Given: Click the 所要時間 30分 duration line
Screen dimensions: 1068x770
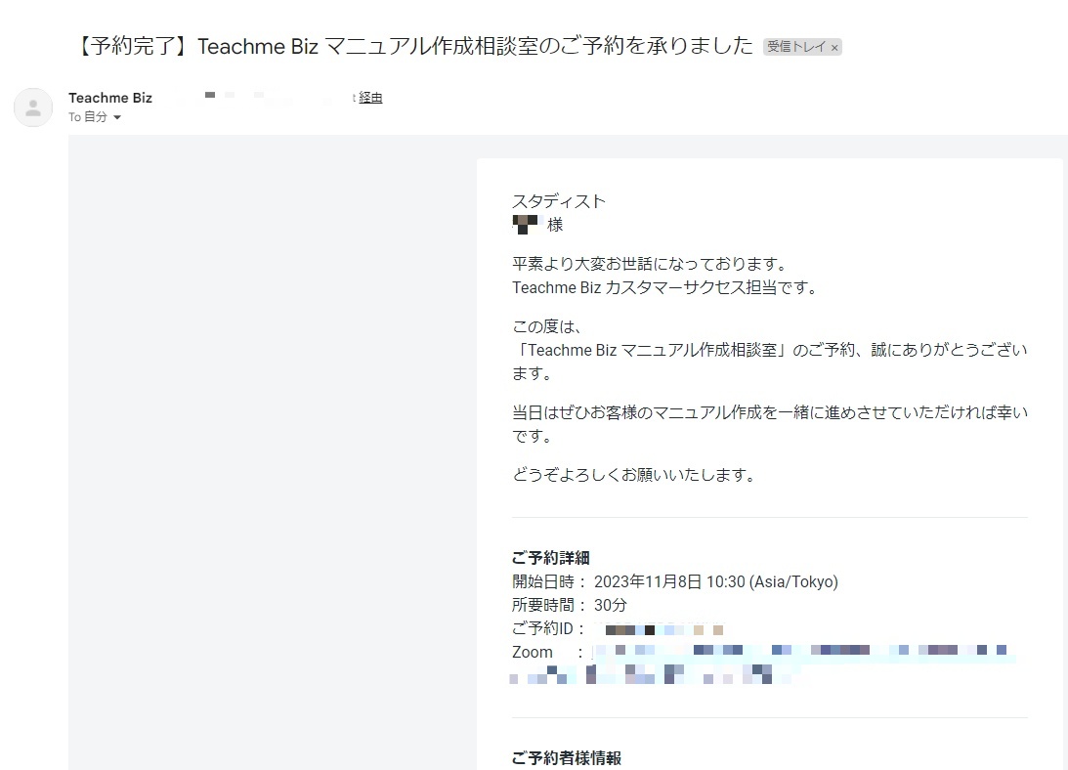Looking at the screenshot, I should coord(570,605).
